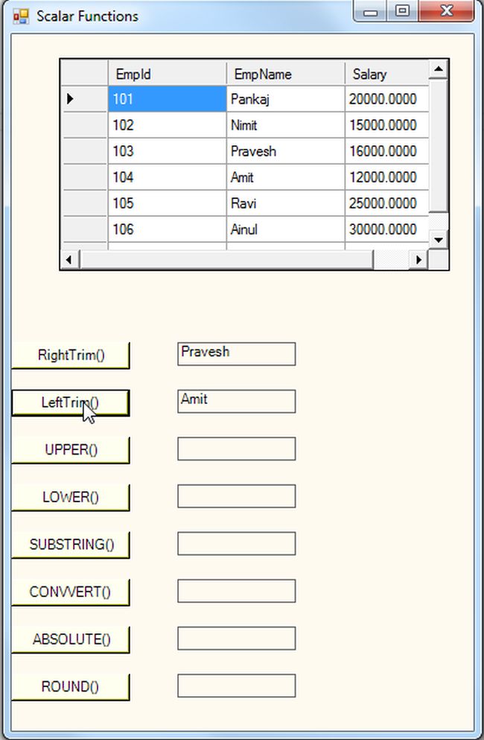Select the row header of row 105
Screen dimensions: 484x740
pos(85,203)
